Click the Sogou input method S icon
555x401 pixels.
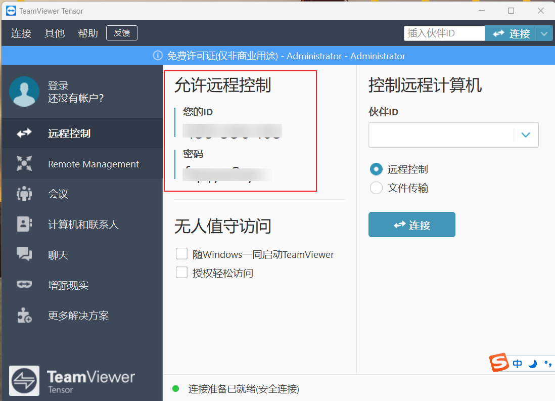pyautogui.click(x=499, y=363)
